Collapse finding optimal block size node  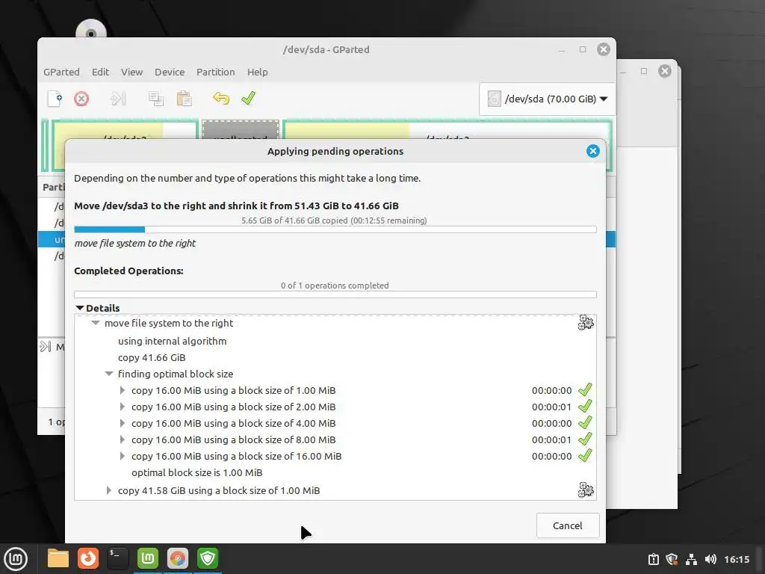click(x=109, y=374)
